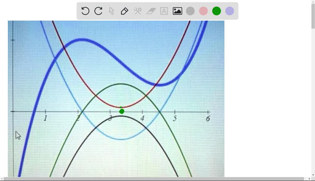The image size is (315, 181).
Task: Click the scroll down arrow
Action: pyautogui.click(x=313, y=175)
